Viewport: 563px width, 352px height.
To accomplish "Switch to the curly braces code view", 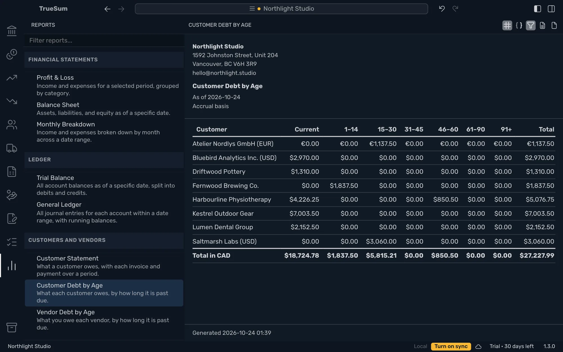I will pyautogui.click(x=519, y=25).
